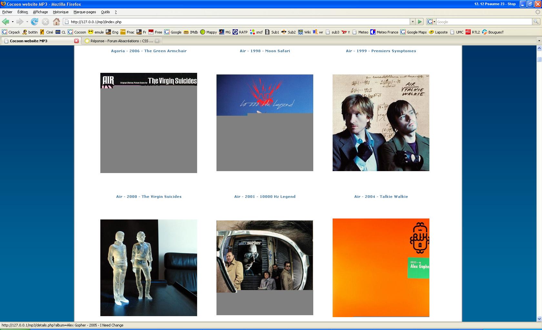The image size is (542, 330).
Task: Open the Outils menu
Action: click(105, 12)
